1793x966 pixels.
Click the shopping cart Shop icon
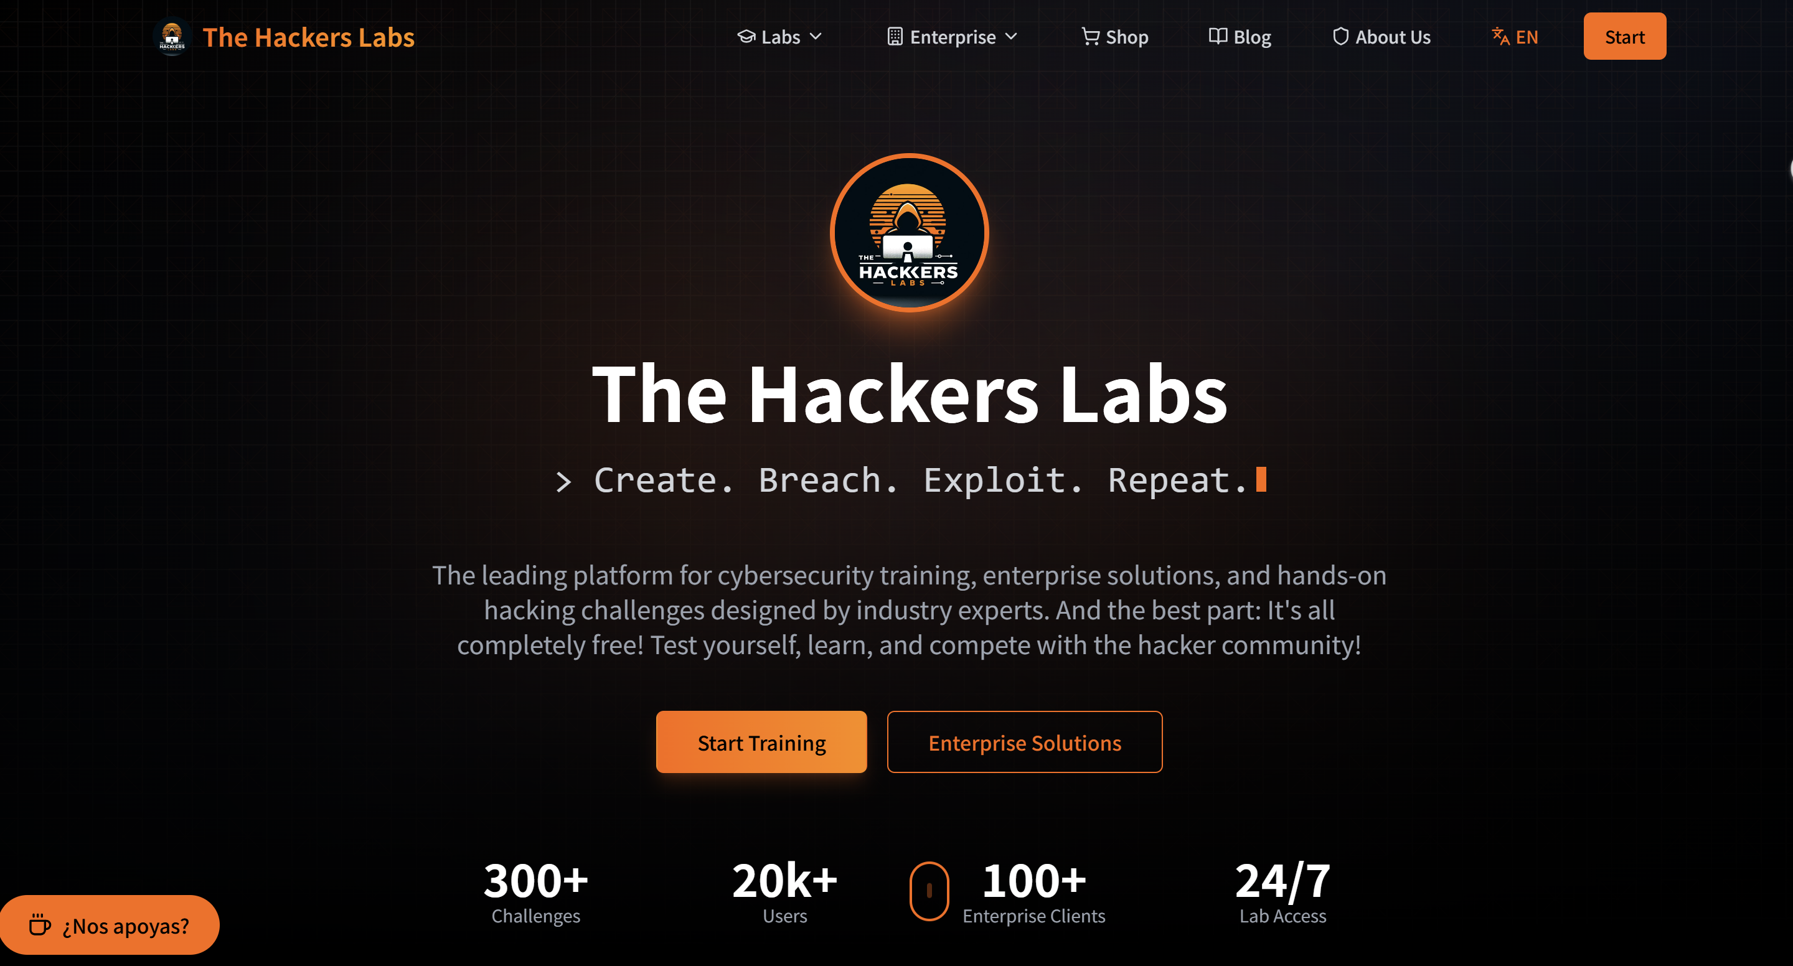click(x=1090, y=37)
